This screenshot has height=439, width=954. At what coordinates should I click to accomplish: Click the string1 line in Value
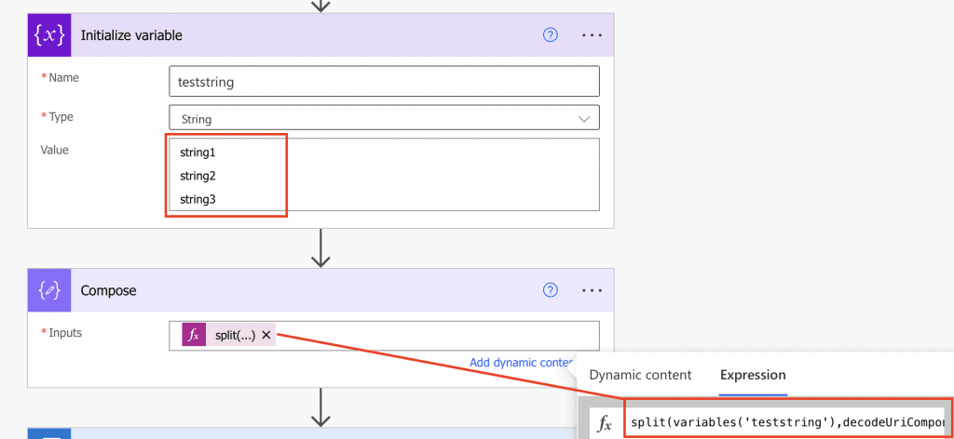[x=198, y=153]
